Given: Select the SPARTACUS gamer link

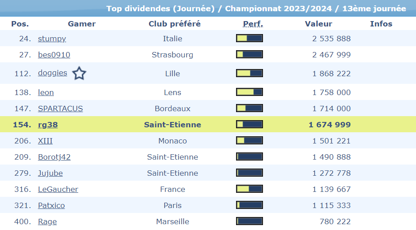Looking at the screenshot, I should (60, 108).
